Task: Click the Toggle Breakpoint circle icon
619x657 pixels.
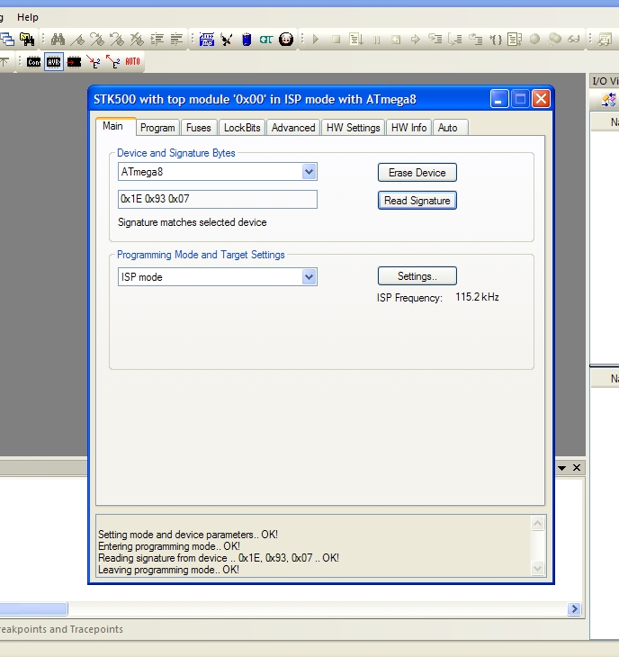Action: tap(534, 40)
